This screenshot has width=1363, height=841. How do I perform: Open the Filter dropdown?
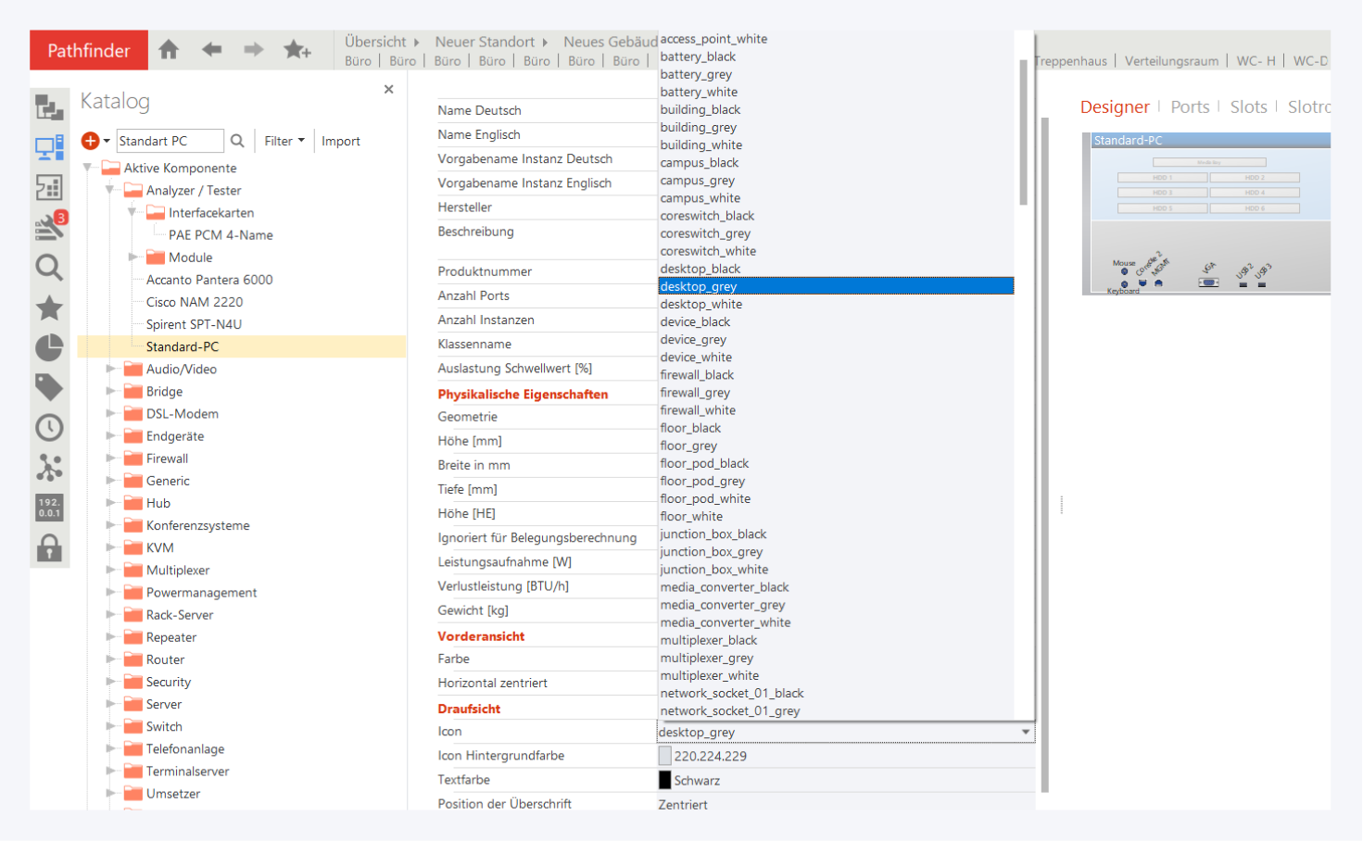284,141
